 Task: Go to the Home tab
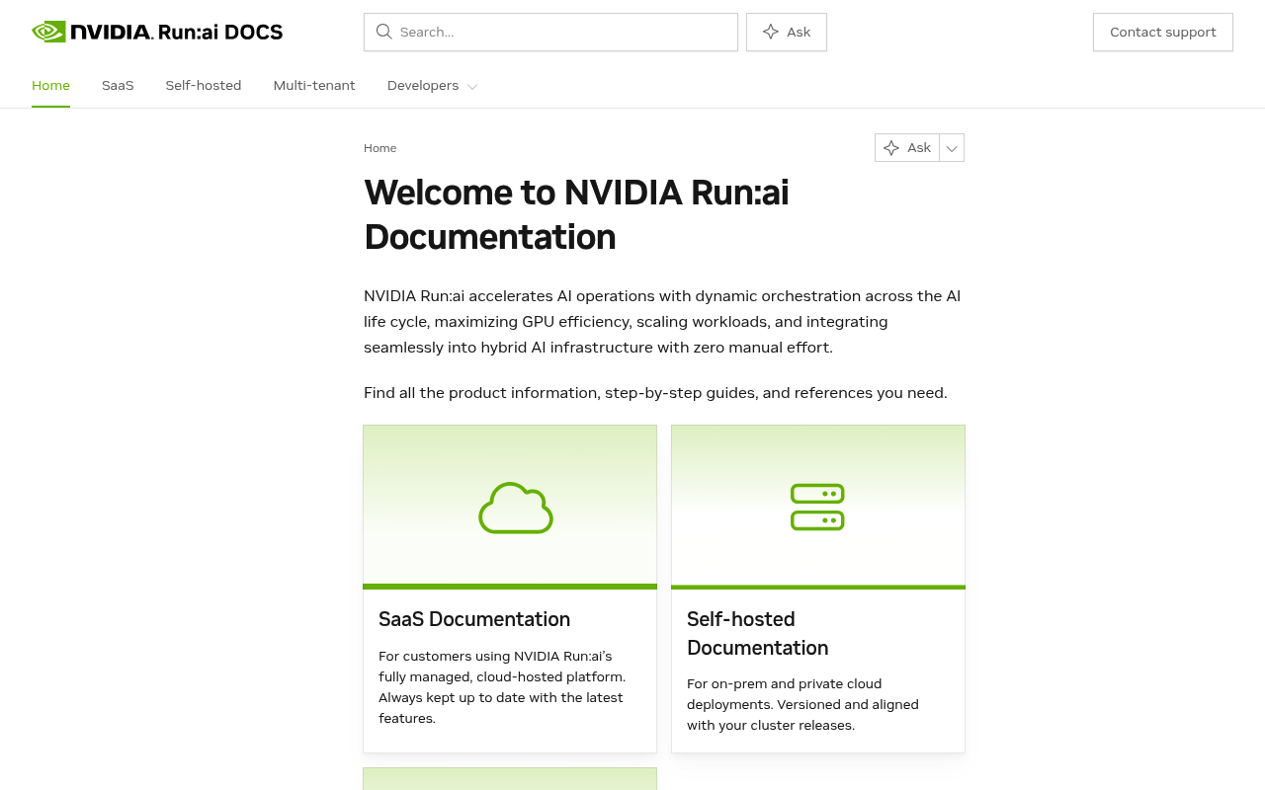(50, 86)
